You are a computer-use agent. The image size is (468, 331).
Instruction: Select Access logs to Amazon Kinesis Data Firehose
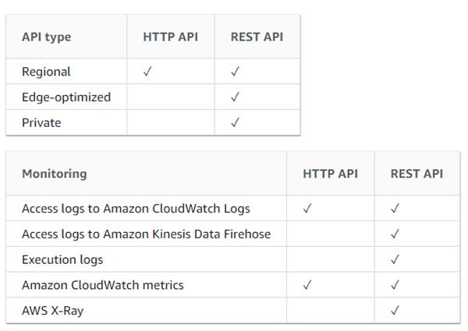(146, 234)
